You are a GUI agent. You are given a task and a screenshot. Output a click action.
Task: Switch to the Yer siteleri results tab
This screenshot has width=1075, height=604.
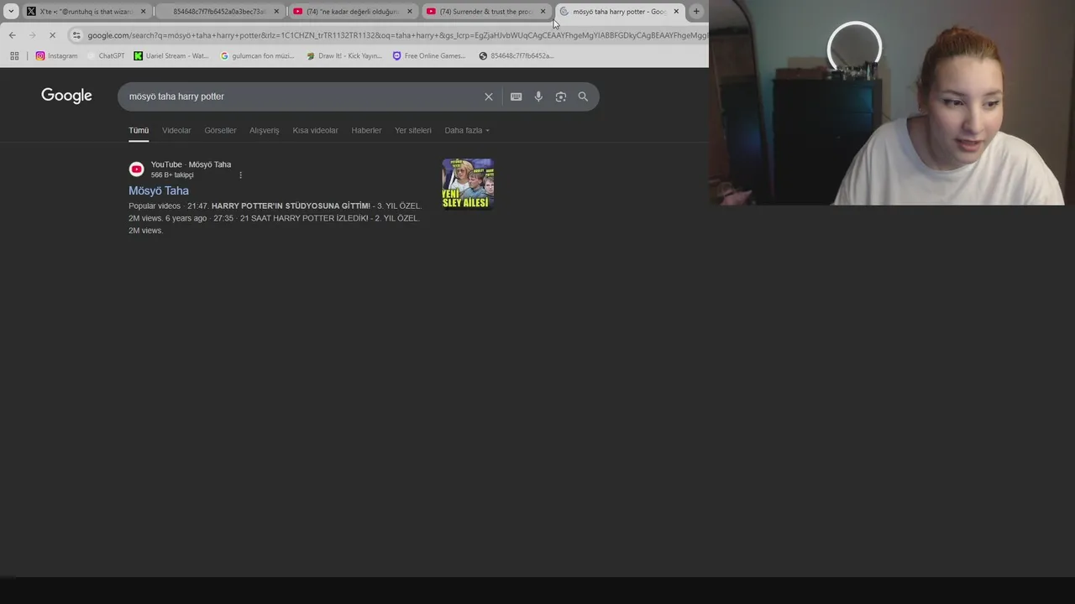click(413, 130)
